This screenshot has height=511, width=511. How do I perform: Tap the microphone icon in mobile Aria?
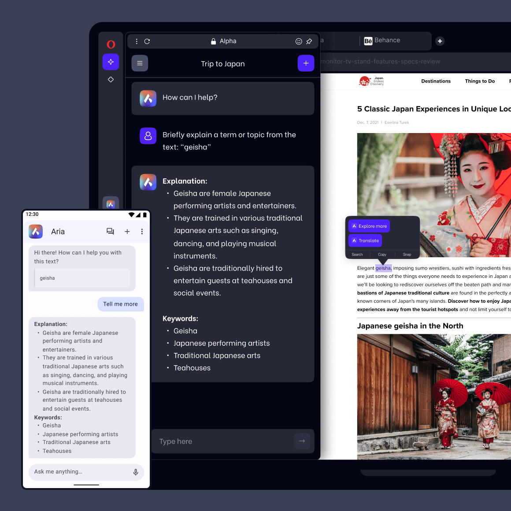click(136, 472)
